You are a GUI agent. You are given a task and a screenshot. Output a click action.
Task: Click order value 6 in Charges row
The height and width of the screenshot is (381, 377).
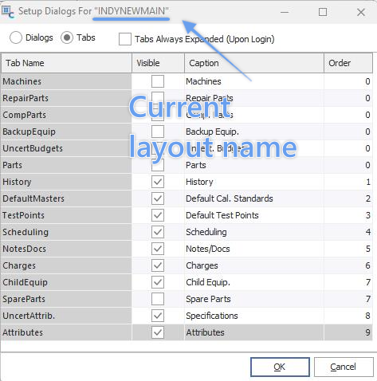348,265
